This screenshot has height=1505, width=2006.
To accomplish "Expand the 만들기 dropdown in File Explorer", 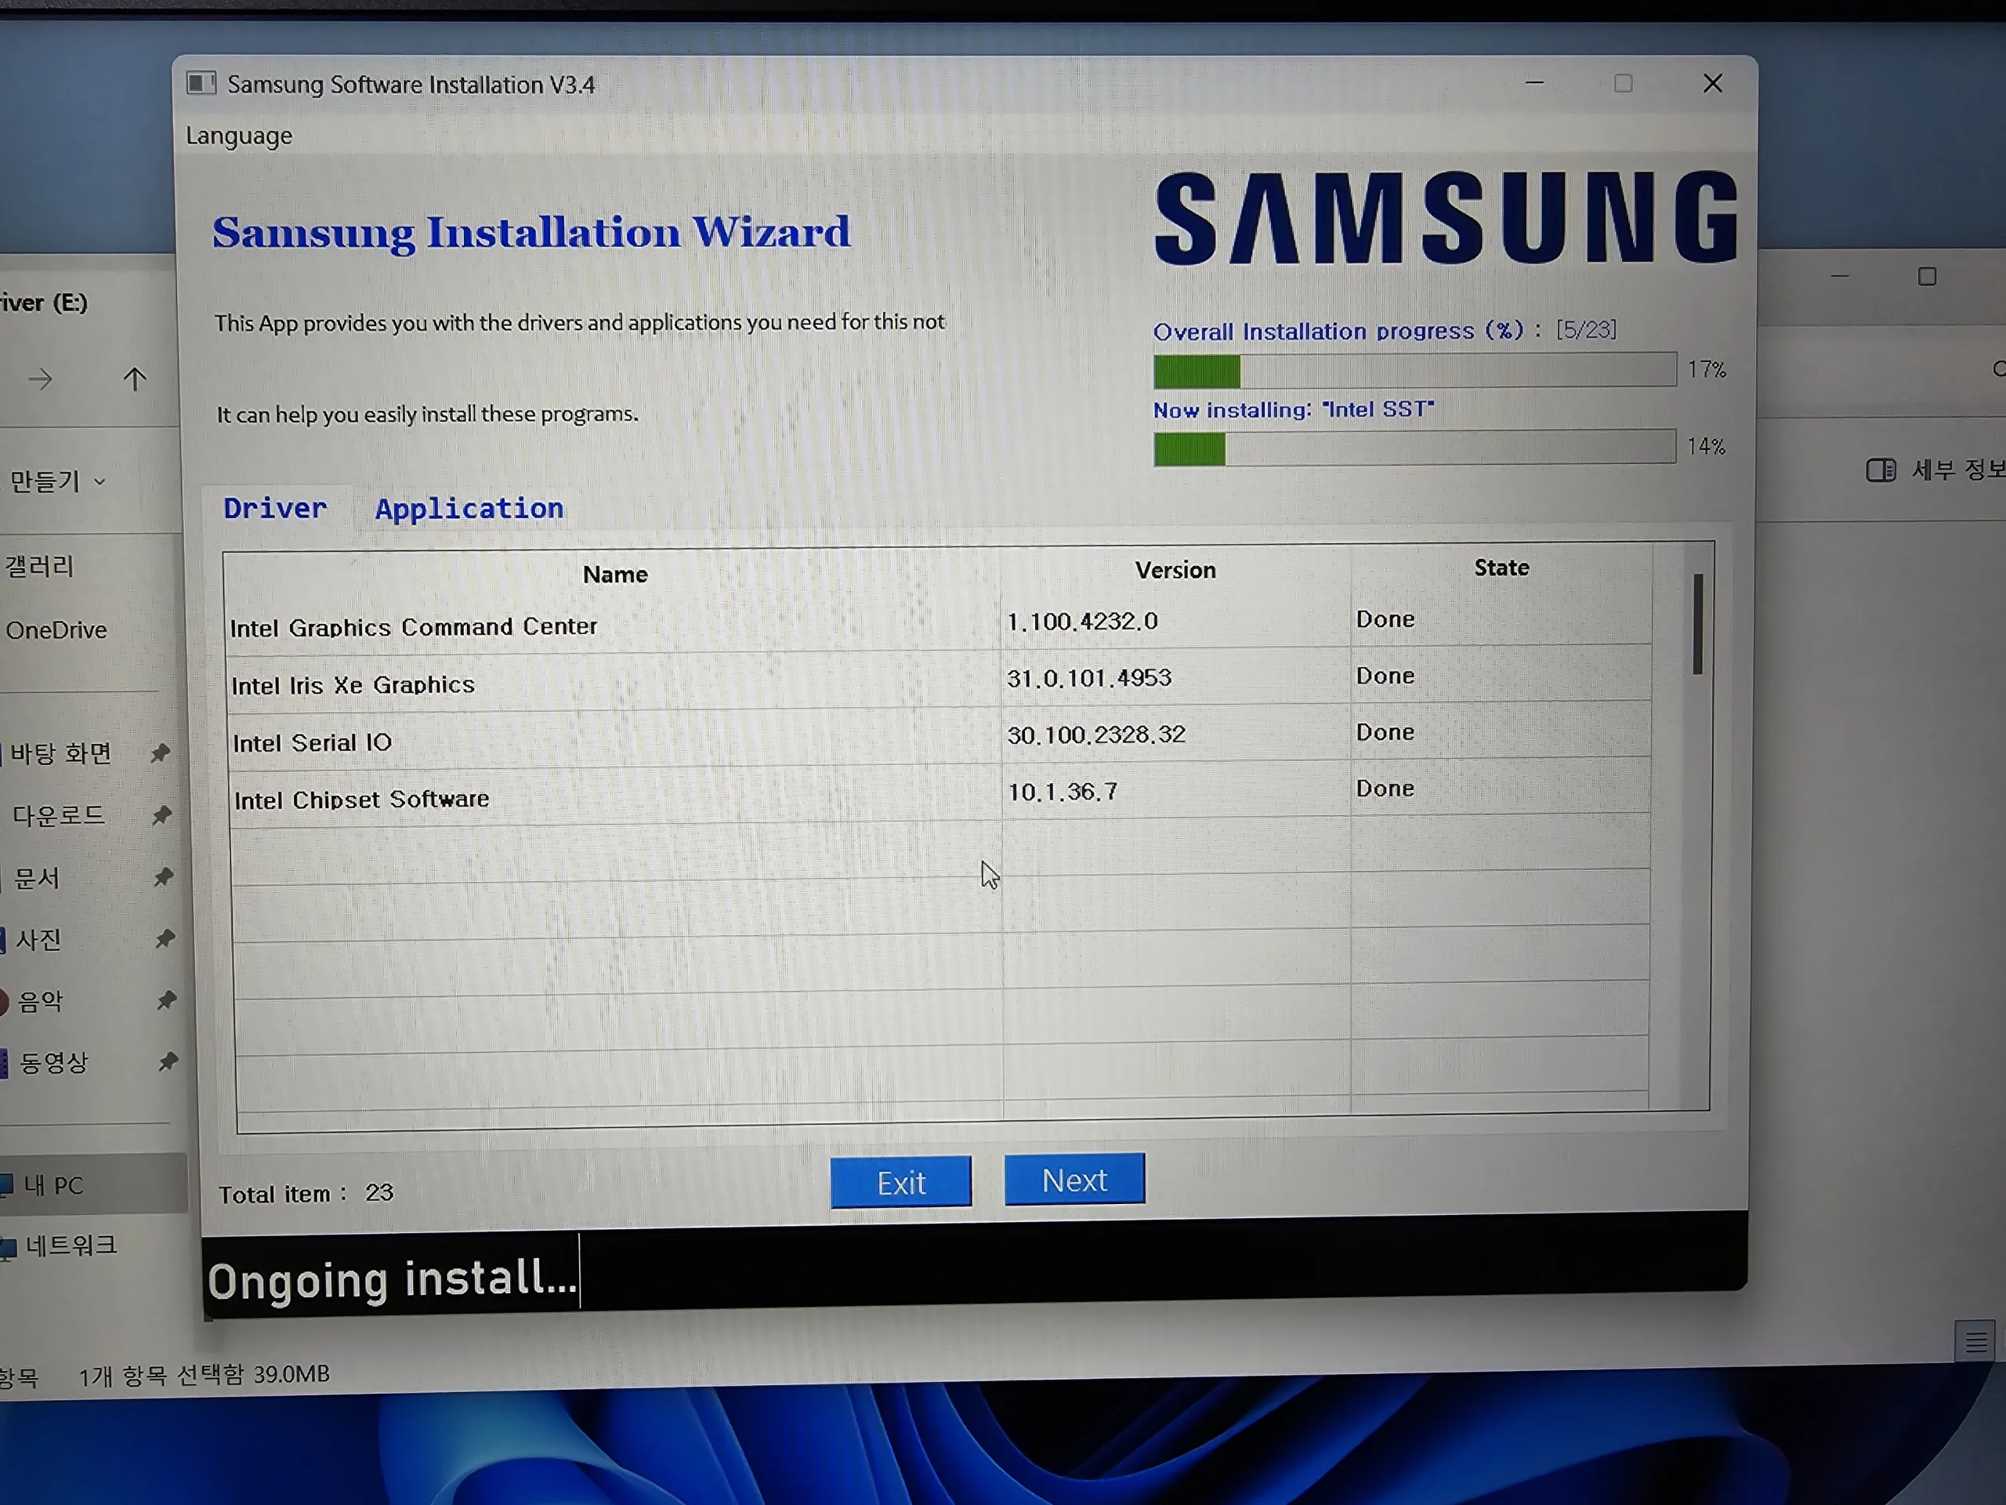I will tap(57, 481).
